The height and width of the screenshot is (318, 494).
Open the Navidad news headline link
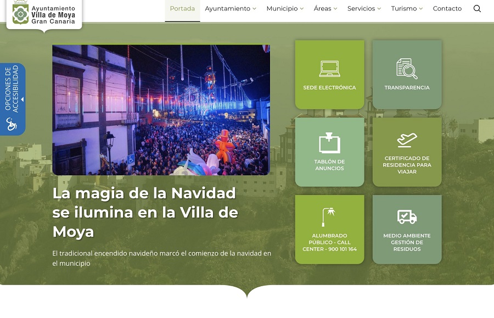144,213
